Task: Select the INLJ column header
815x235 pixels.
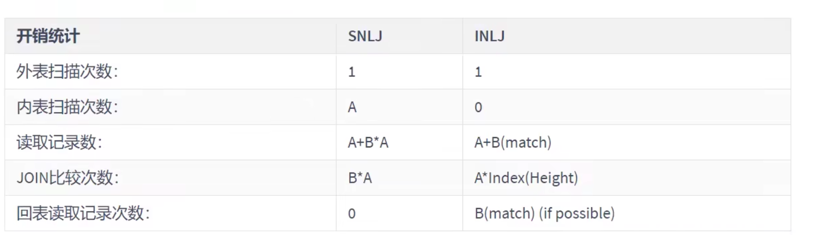Action: tap(489, 36)
